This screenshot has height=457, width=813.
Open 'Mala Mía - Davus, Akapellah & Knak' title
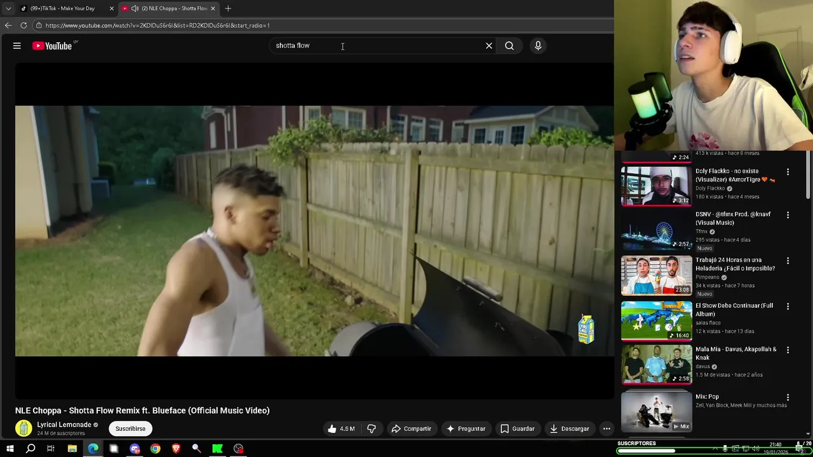[736, 353]
